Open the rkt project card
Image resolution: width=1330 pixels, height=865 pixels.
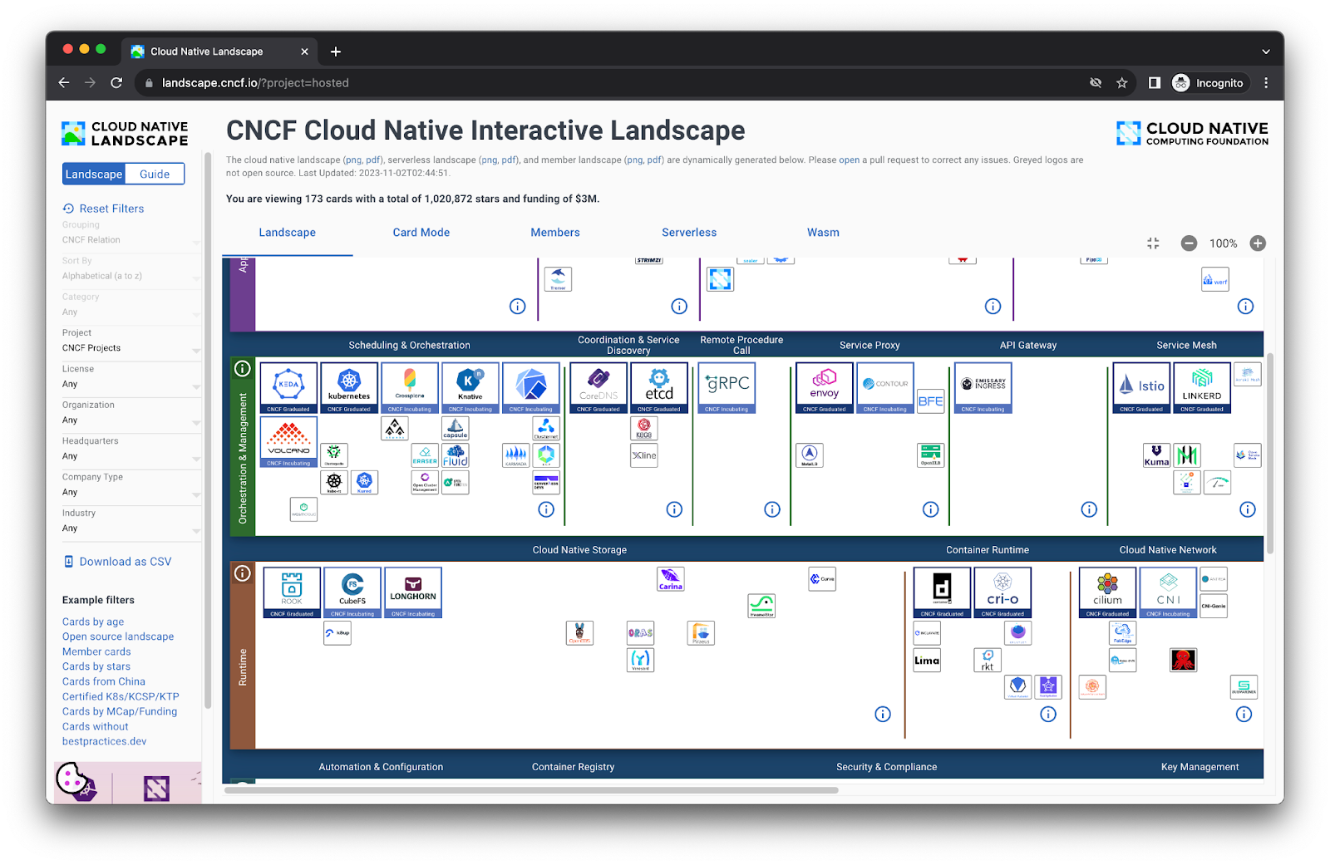tap(988, 660)
